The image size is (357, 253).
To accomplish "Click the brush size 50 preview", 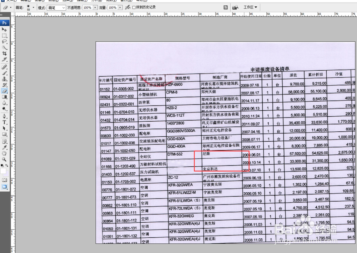I will tap(29, 7).
